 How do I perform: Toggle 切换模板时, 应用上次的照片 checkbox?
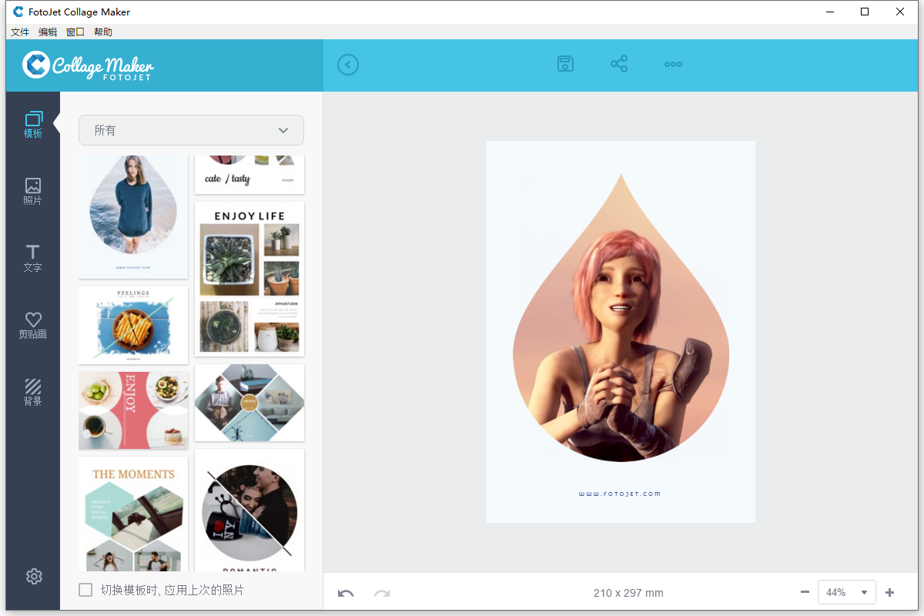coord(85,590)
